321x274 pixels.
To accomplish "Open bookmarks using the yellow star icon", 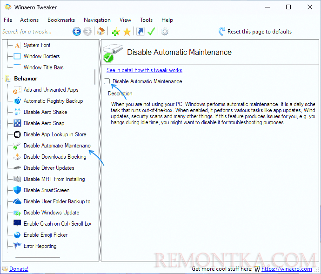I will tap(127, 32).
